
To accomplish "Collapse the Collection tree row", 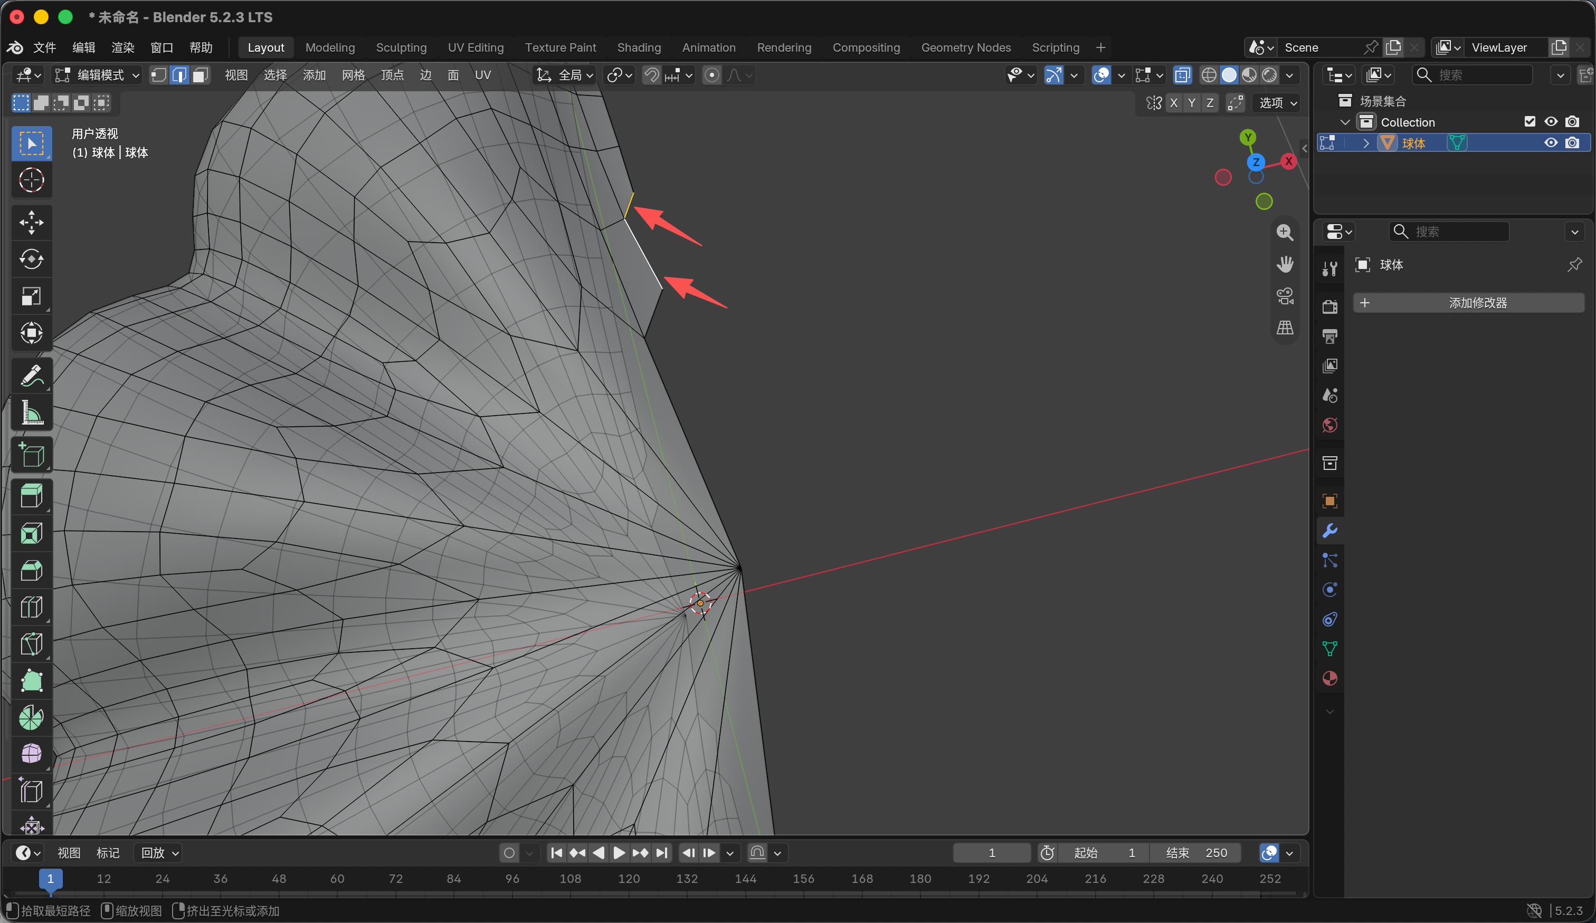I will (1345, 121).
